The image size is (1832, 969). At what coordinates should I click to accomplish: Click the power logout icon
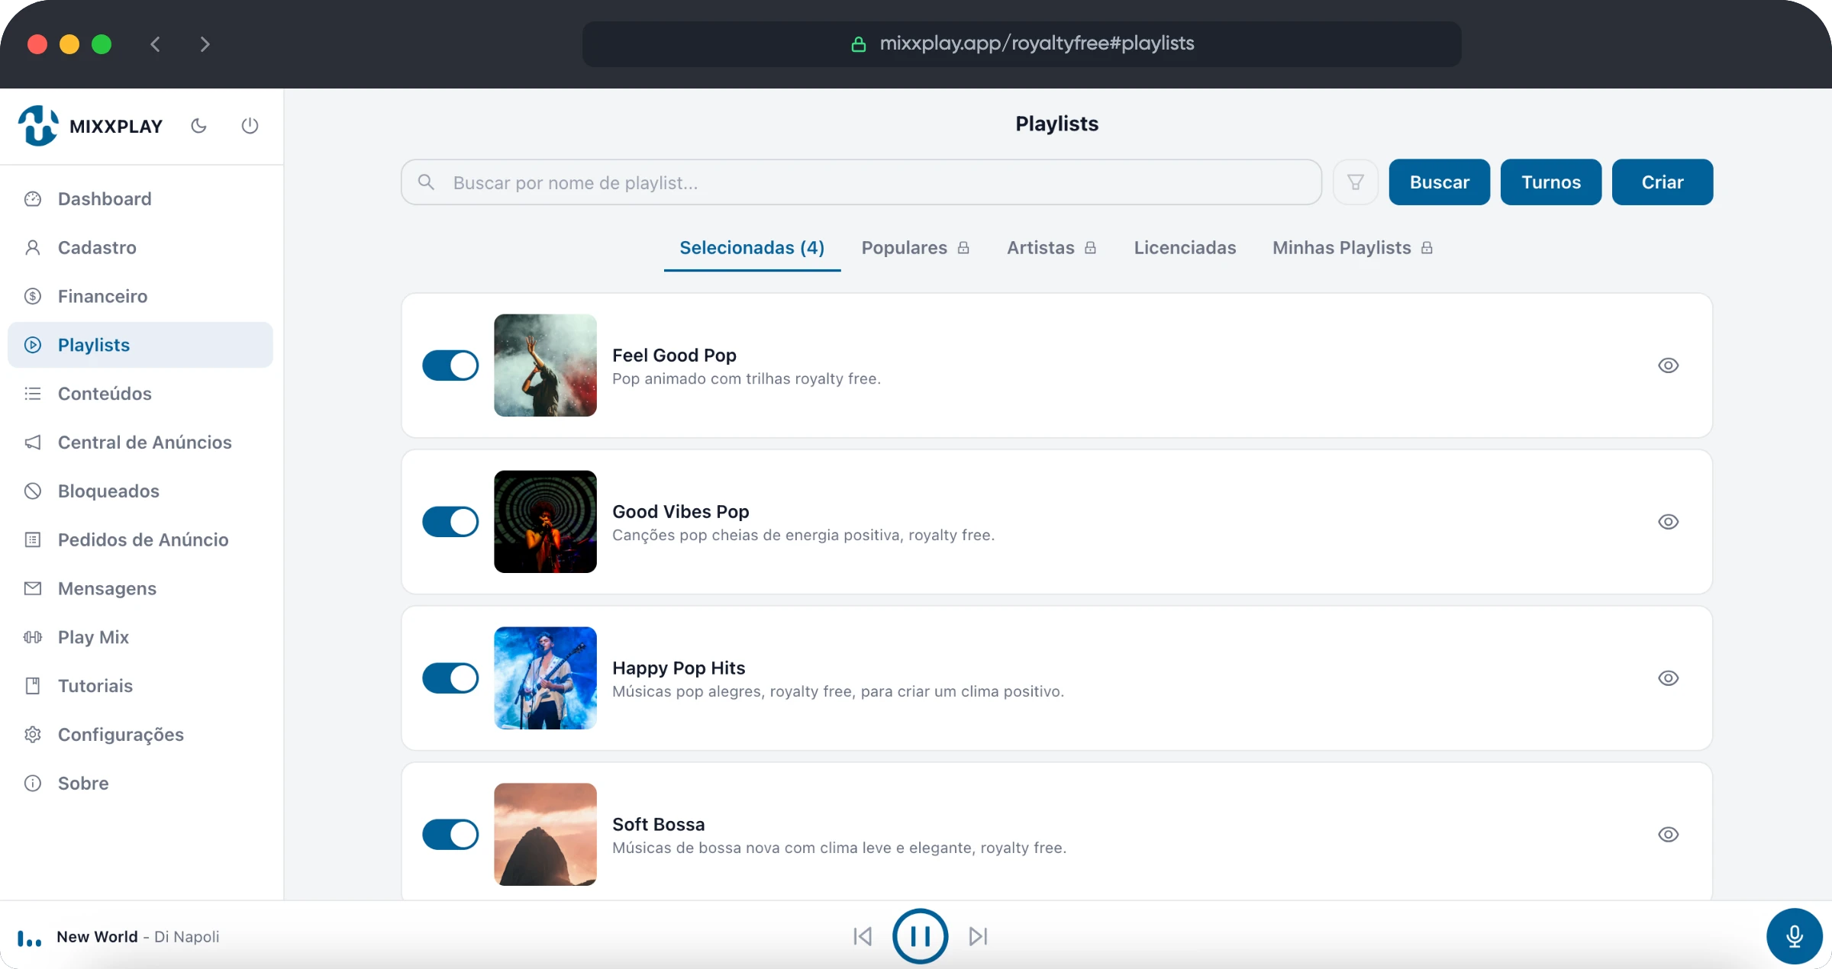coord(250,126)
